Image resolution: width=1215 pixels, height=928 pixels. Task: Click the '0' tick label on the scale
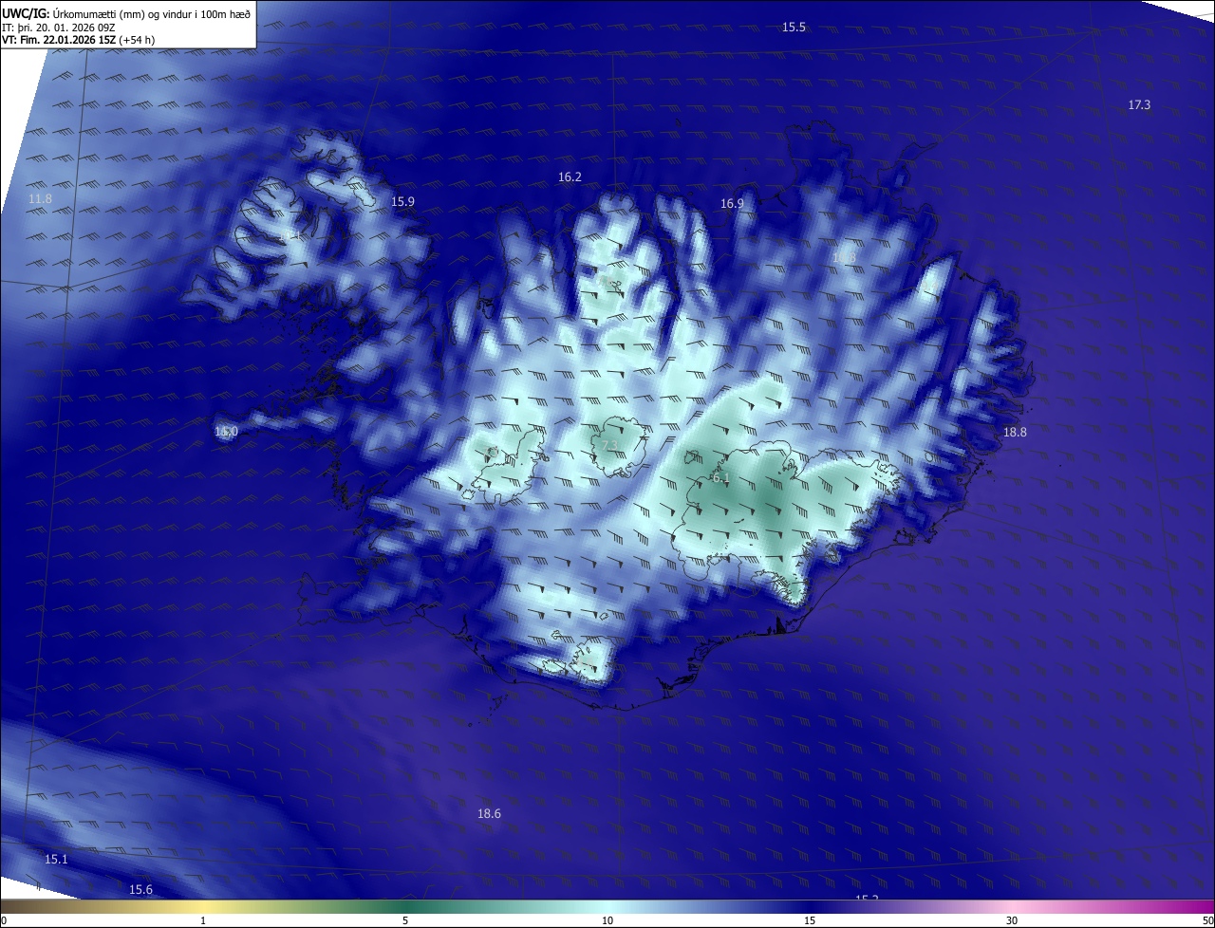click(x=4, y=921)
